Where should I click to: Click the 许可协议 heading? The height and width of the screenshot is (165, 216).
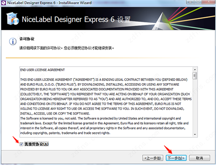click(x=27, y=39)
